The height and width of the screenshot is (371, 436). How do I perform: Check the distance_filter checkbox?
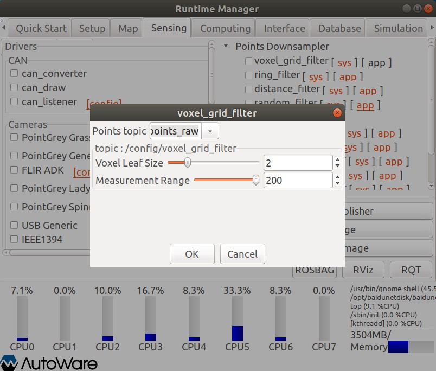(x=248, y=89)
